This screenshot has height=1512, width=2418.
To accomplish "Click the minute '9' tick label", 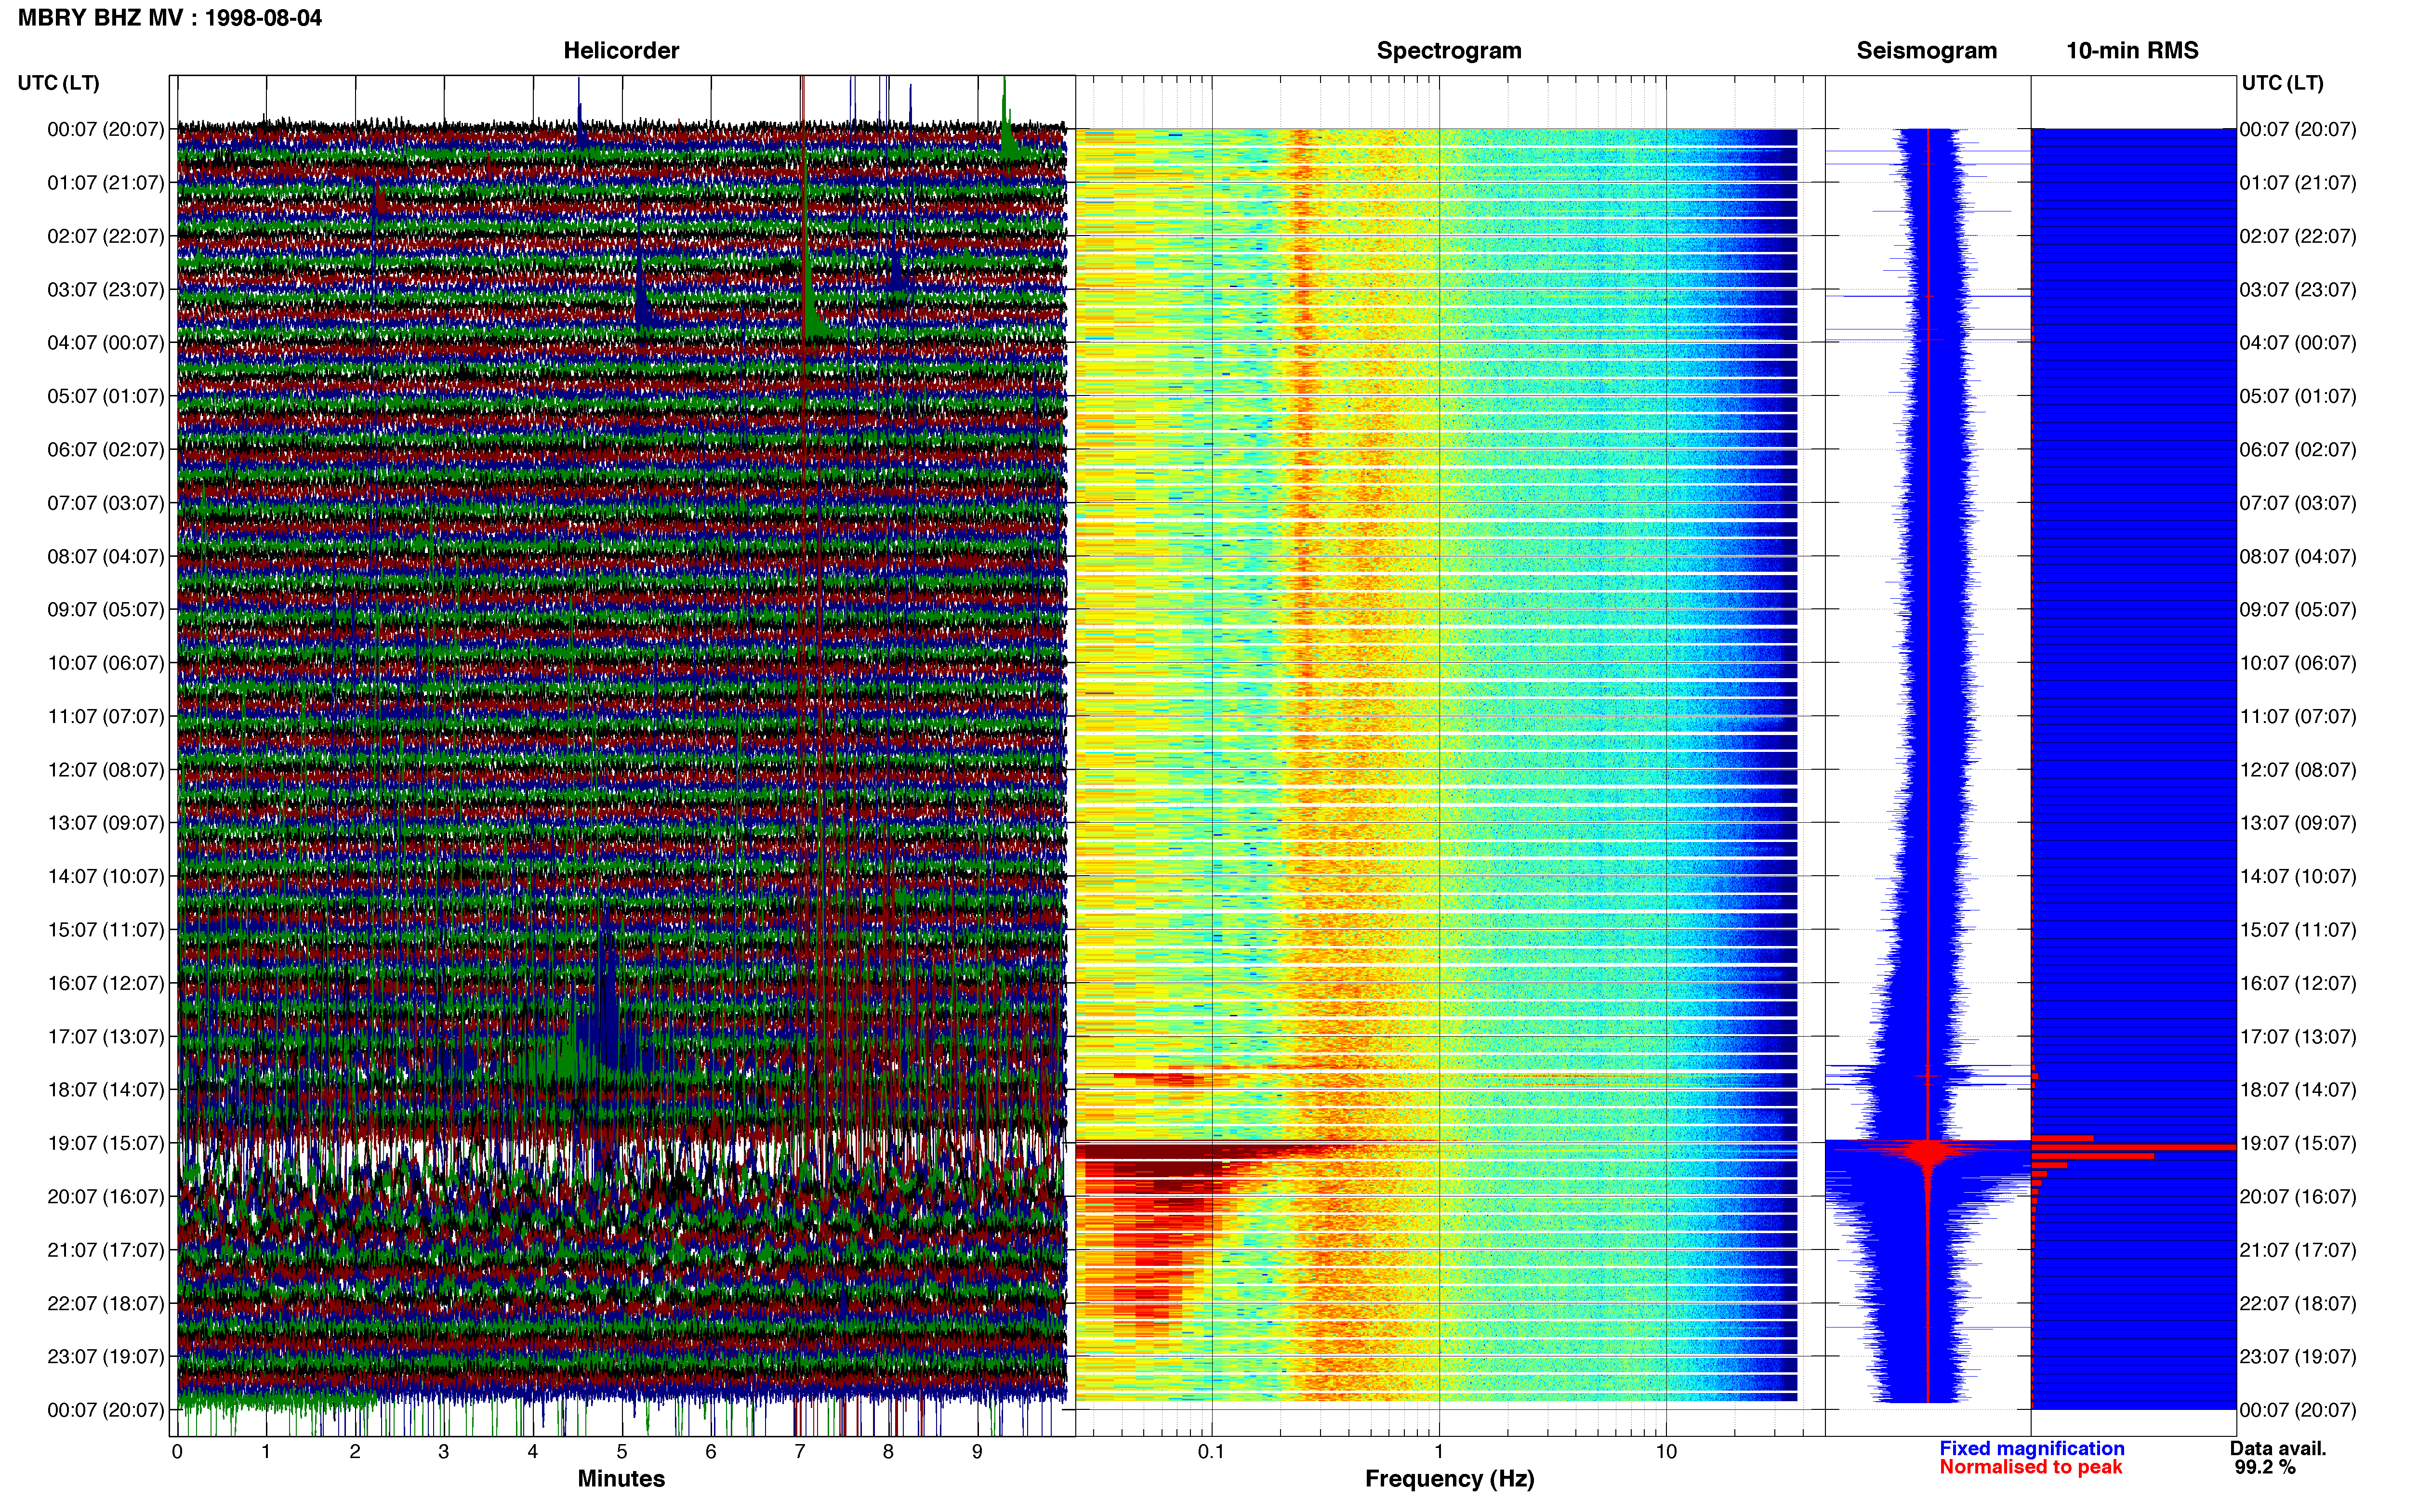I will 977,1451.
